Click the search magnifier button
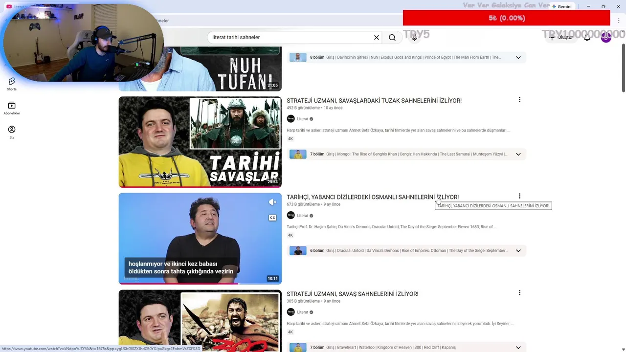The height and width of the screenshot is (352, 626). point(392,37)
